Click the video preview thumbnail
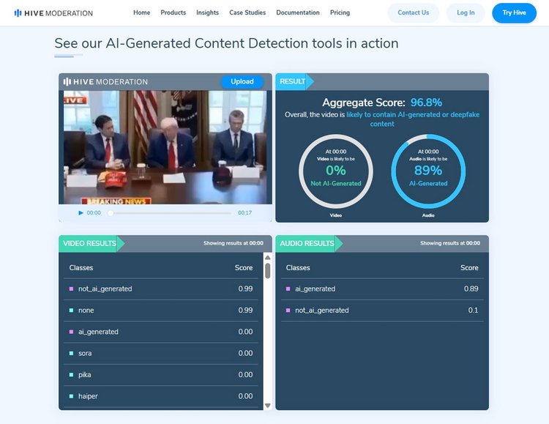 [165, 147]
